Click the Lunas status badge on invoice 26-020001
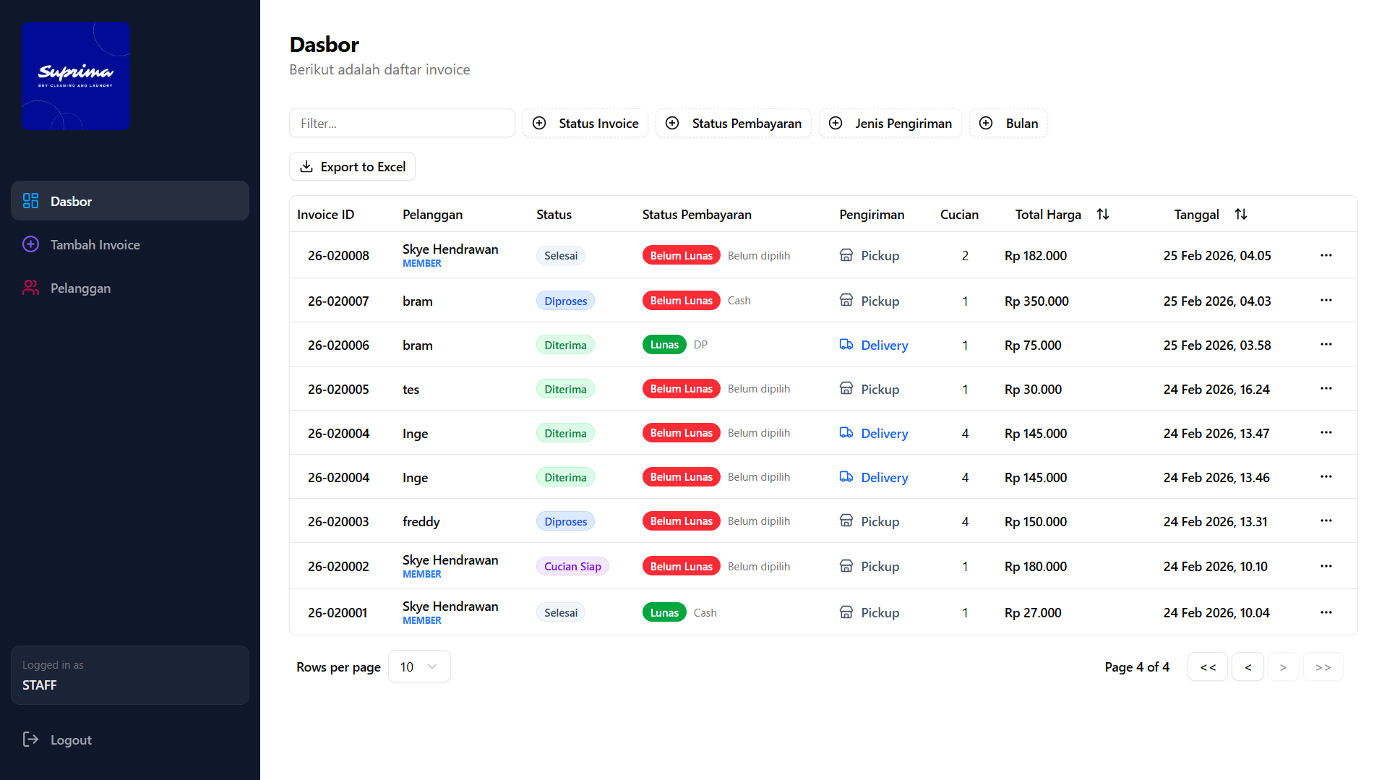Image resolution: width=1387 pixels, height=780 pixels. [x=664, y=612]
